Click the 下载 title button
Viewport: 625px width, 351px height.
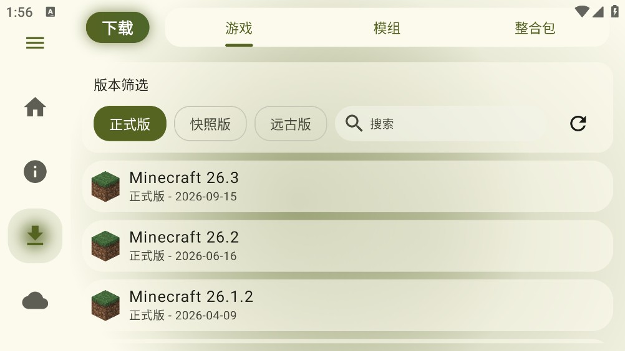(118, 27)
